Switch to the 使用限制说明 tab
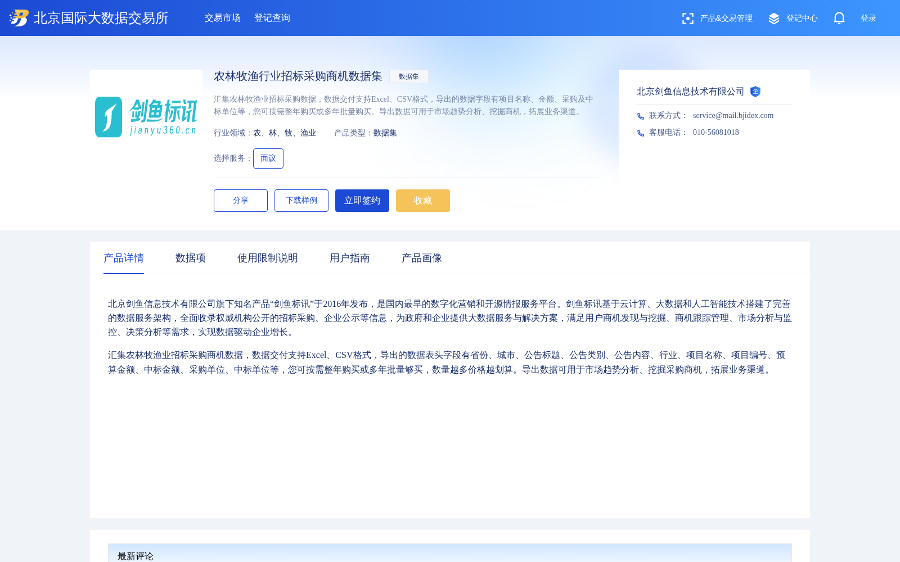The image size is (900, 562). coord(268,258)
